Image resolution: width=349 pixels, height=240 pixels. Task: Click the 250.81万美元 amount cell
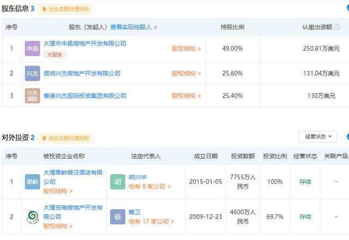click(x=321, y=49)
